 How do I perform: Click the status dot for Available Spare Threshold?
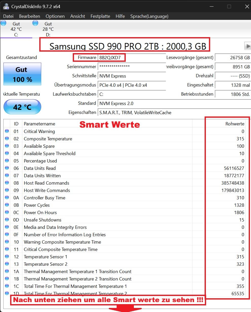point(7,153)
